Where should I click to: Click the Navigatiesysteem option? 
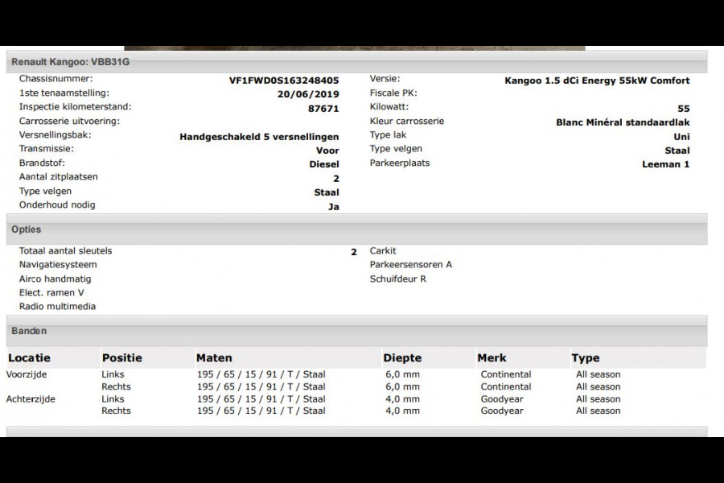pyautogui.click(x=58, y=265)
